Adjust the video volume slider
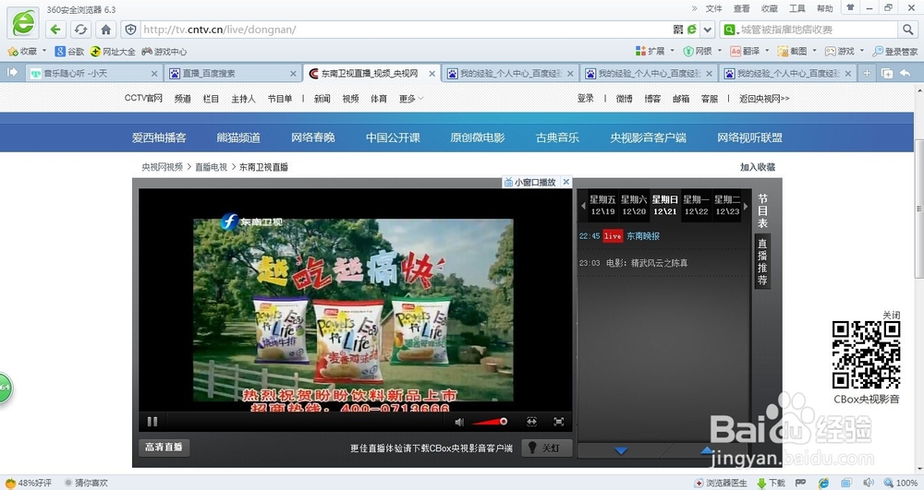This screenshot has width=924, height=490. pos(490,421)
